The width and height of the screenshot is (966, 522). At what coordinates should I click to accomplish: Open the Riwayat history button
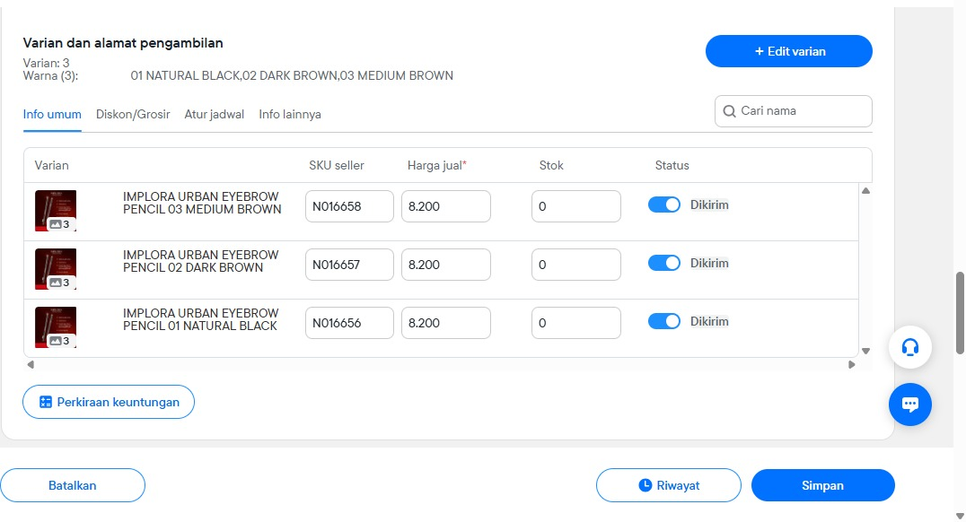coord(669,485)
